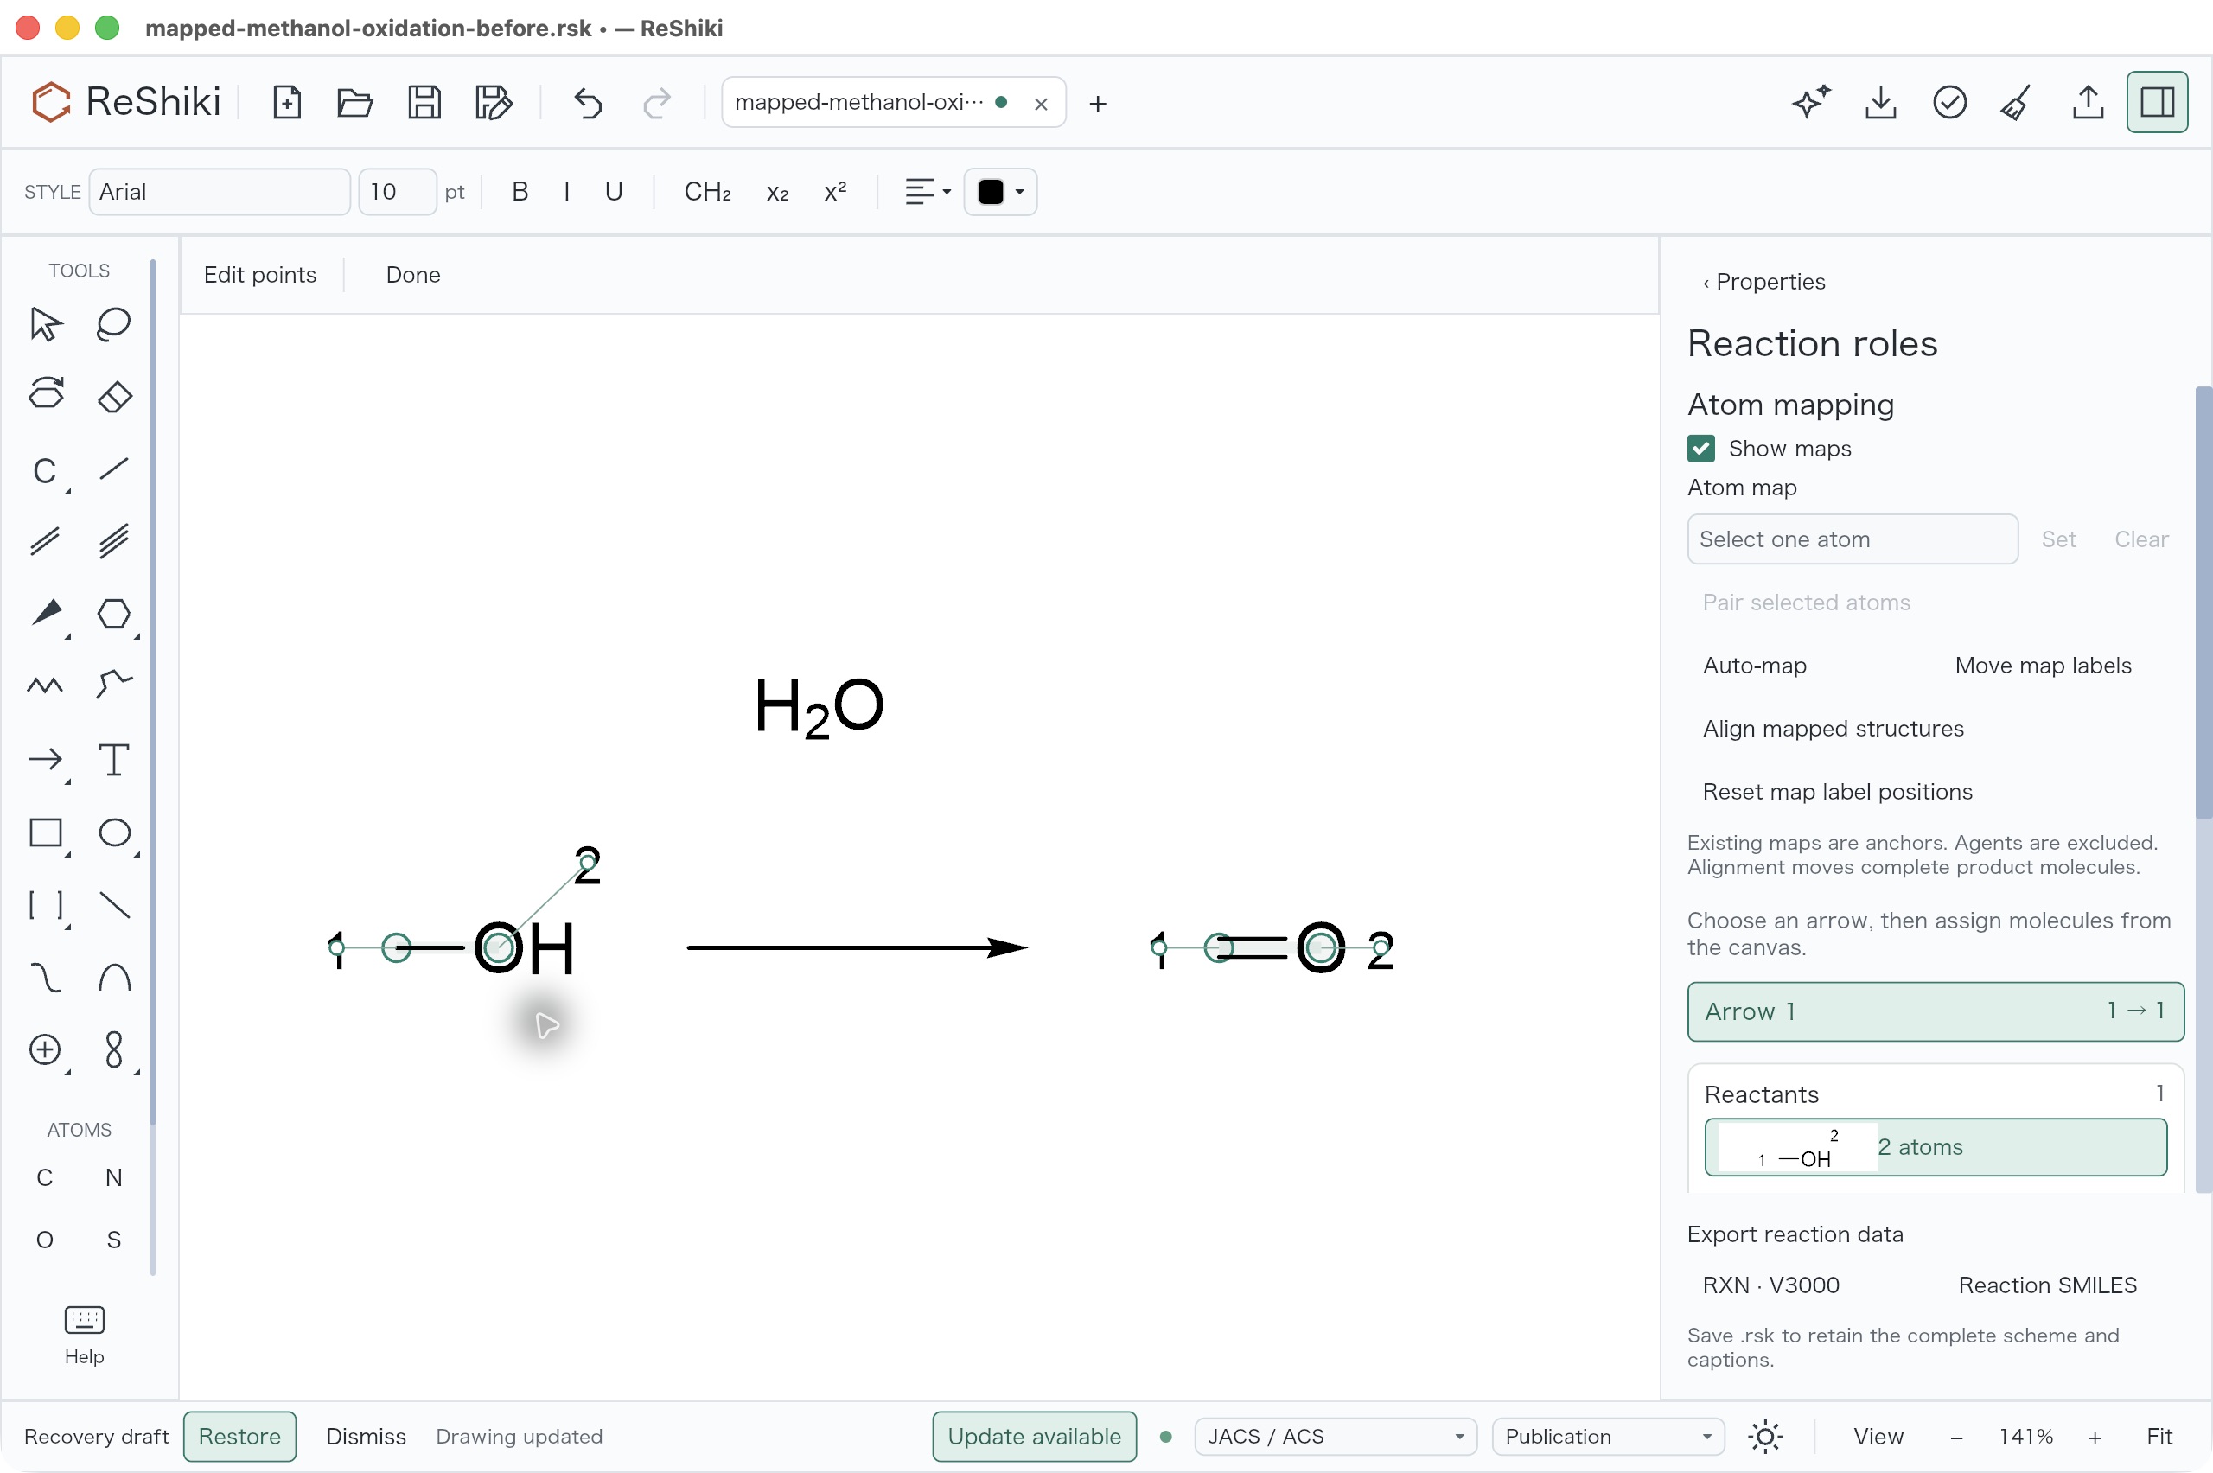Toggle light/dark theme sun icon
The height and width of the screenshot is (1473, 2213).
pyautogui.click(x=1765, y=1437)
